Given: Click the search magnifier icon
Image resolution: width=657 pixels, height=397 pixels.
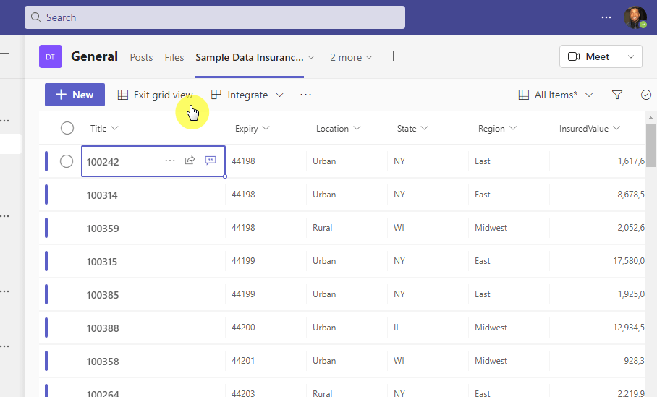Looking at the screenshot, I should [36, 17].
